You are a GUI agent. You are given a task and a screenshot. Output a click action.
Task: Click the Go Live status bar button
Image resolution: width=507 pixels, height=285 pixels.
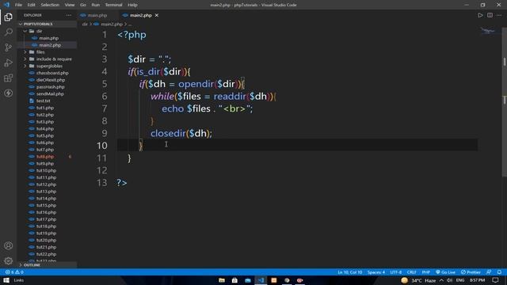445,272
